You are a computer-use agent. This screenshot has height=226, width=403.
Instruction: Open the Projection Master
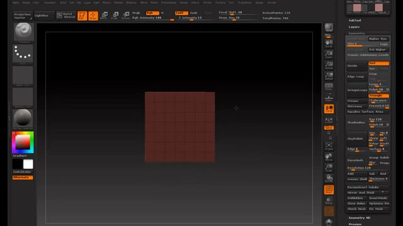click(23, 16)
